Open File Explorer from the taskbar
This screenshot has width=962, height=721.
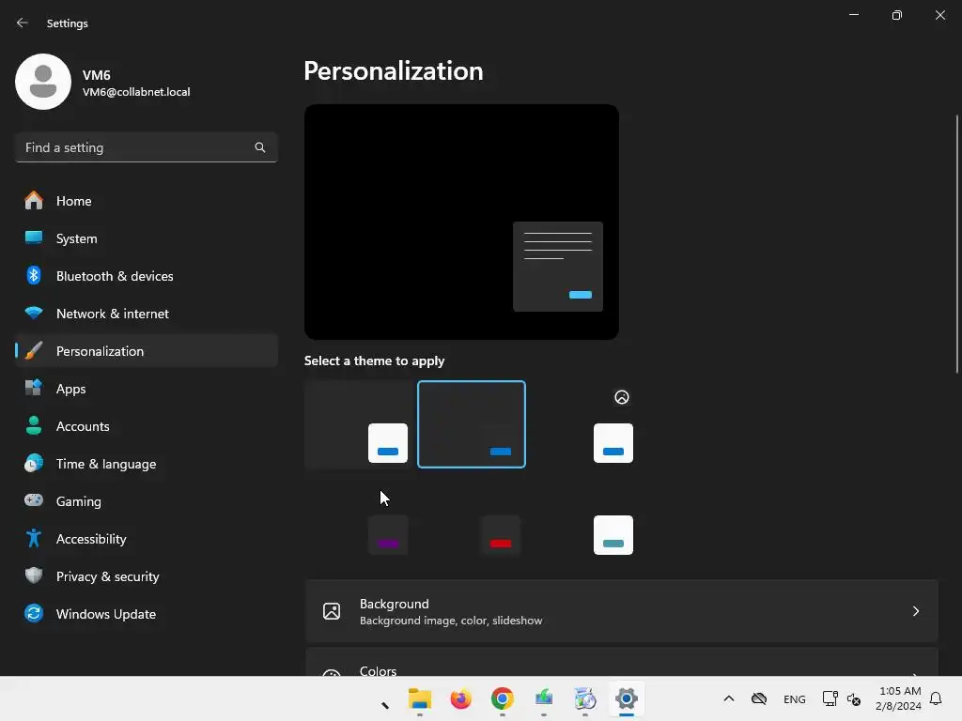420,698
